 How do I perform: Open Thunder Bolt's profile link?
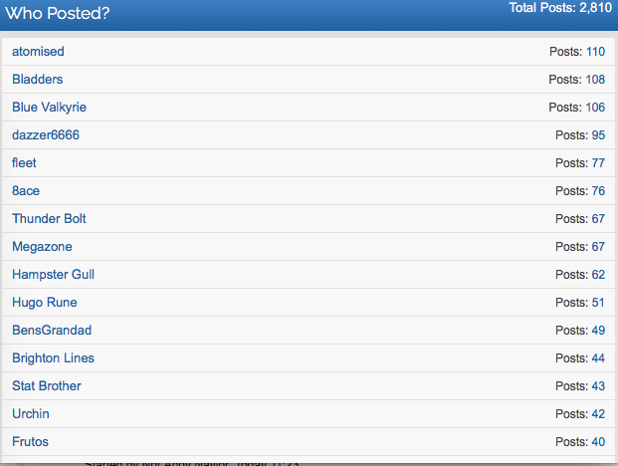coord(49,218)
